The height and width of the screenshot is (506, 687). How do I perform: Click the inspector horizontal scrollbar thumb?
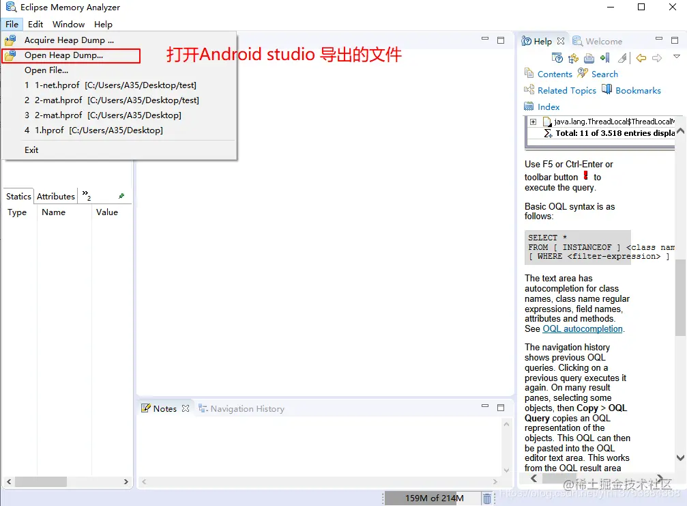(41, 481)
